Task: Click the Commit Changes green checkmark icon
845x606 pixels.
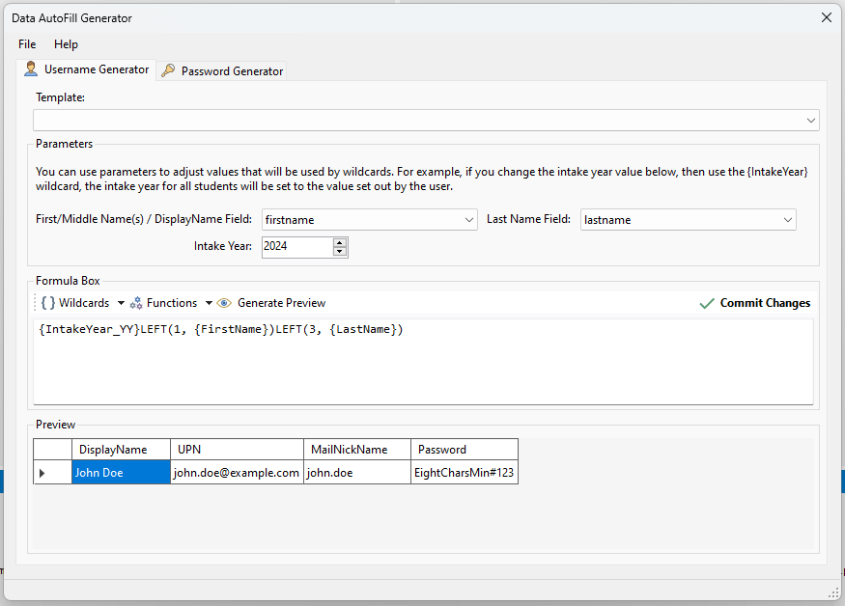Action: click(x=707, y=303)
